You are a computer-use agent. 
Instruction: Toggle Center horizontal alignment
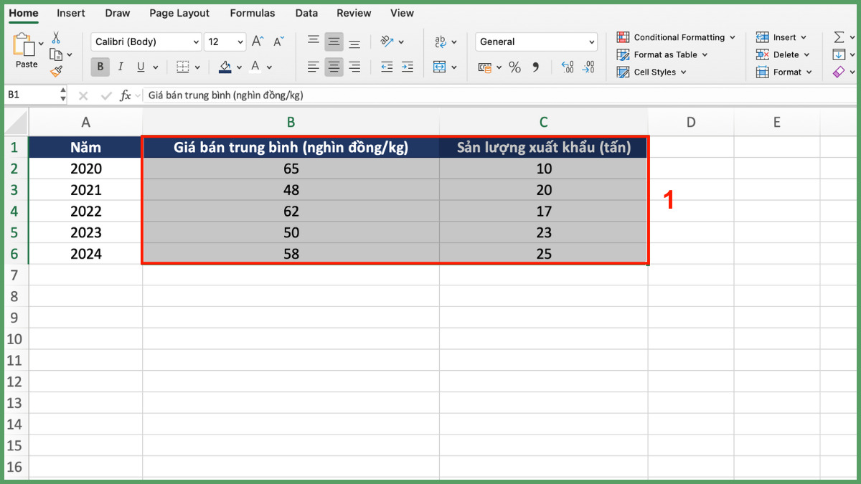tap(334, 67)
